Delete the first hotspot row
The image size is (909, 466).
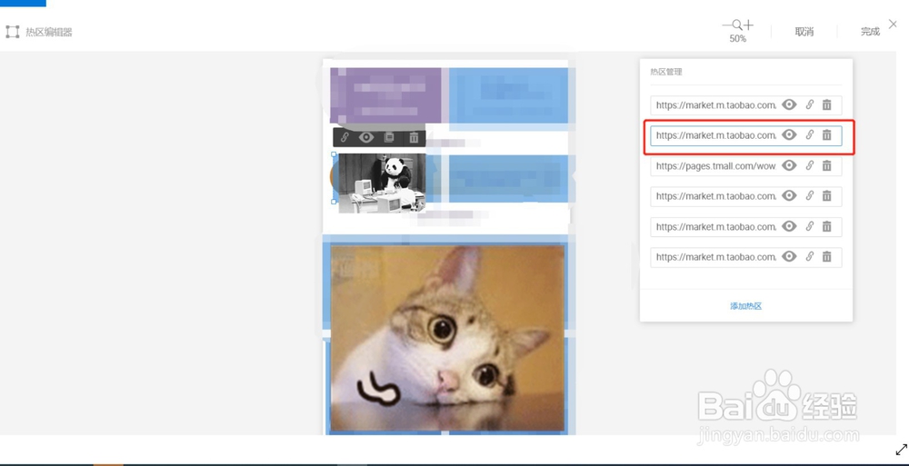point(826,104)
